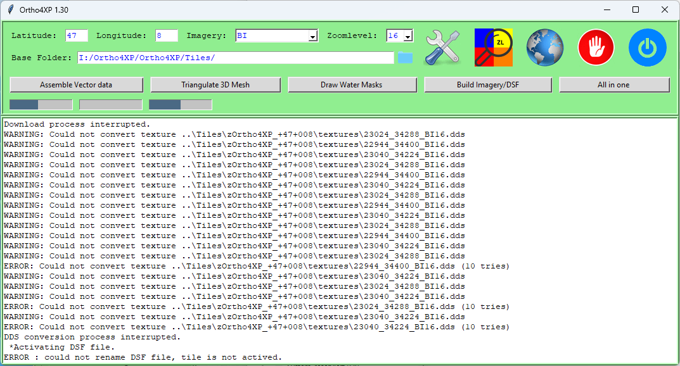
Task: Click the 'Zoomlevel:' label
Action: coord(352,35)
